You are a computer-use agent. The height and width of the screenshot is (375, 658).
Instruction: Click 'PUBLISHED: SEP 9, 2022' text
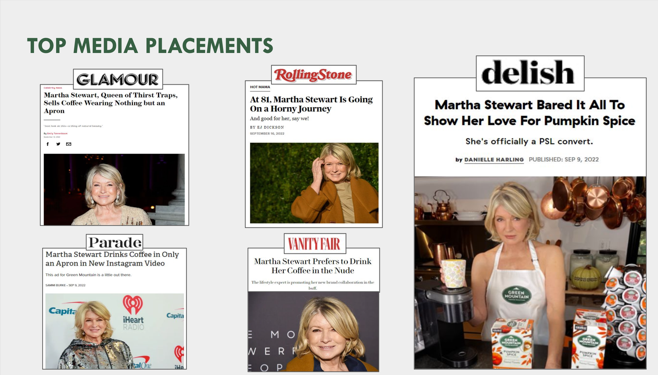564,159
